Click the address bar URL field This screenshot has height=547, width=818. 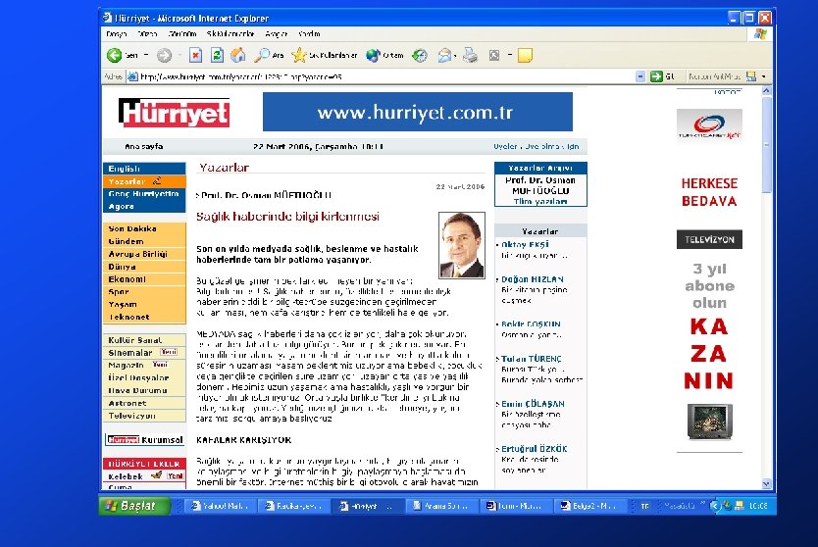point(381,76)
